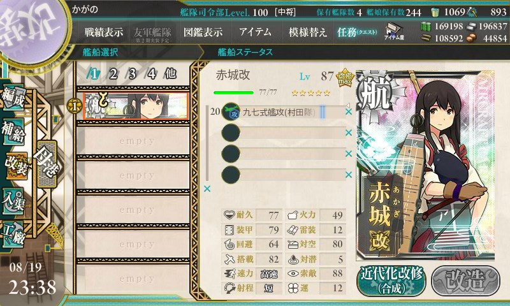Select the 他 other ships tab
Viewport: 510px width, 306px height.
pyautogui.click(x=170, y=74)
